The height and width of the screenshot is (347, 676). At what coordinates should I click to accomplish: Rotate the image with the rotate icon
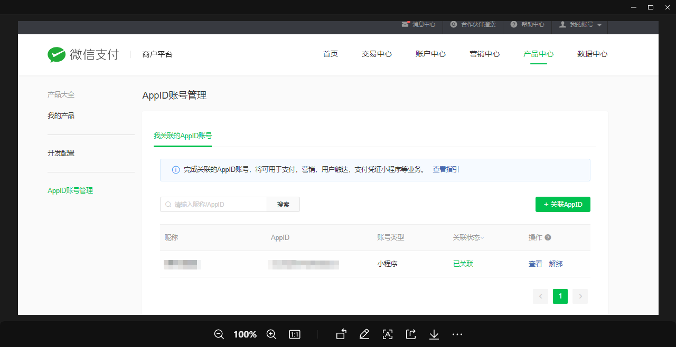tap(341, 334)
